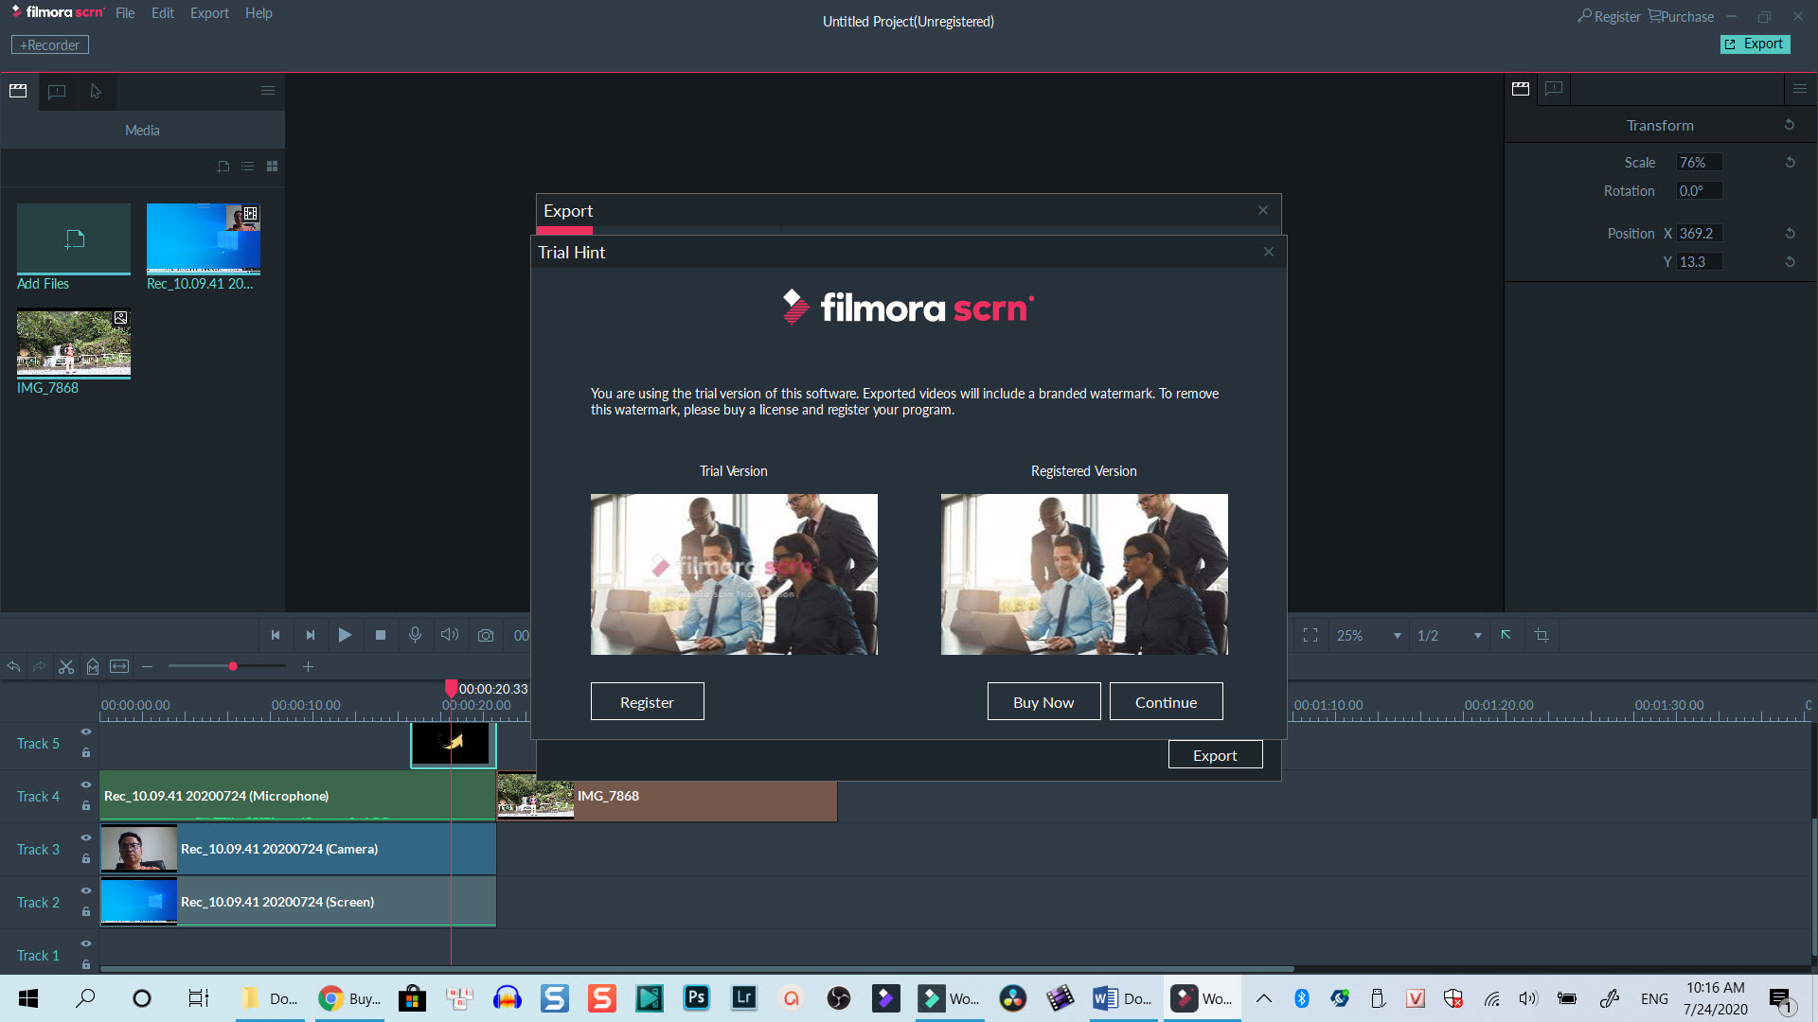Click the Buy Now button in Trial Hint
1818x1022 pixels.
click(x=1043, y=701)
